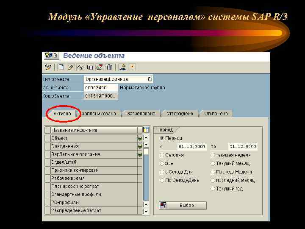Click the Название инфо-типа column header
Viewport: 305px width, 229px height.
[x=94, y=130]
